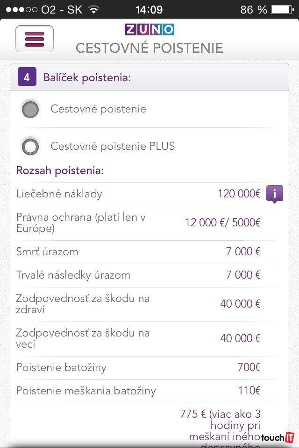Viewport: 299px width, 448px height.
Task: Tap the ZUNO logo
Action: (149, 30)
